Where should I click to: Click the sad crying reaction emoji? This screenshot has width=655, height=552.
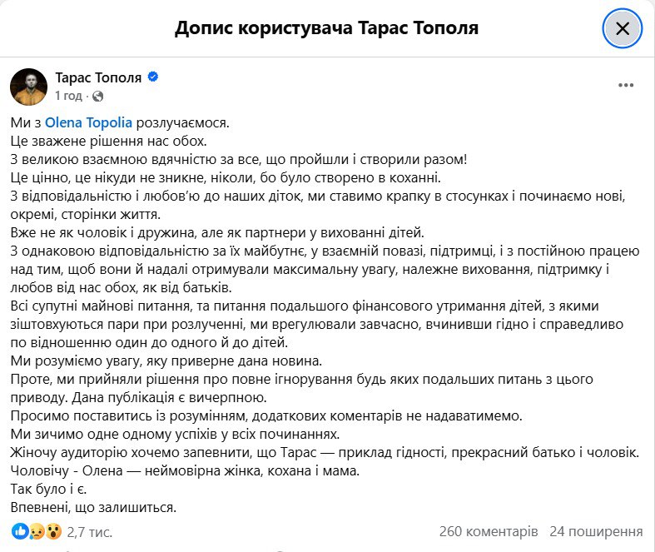[35, 530]
